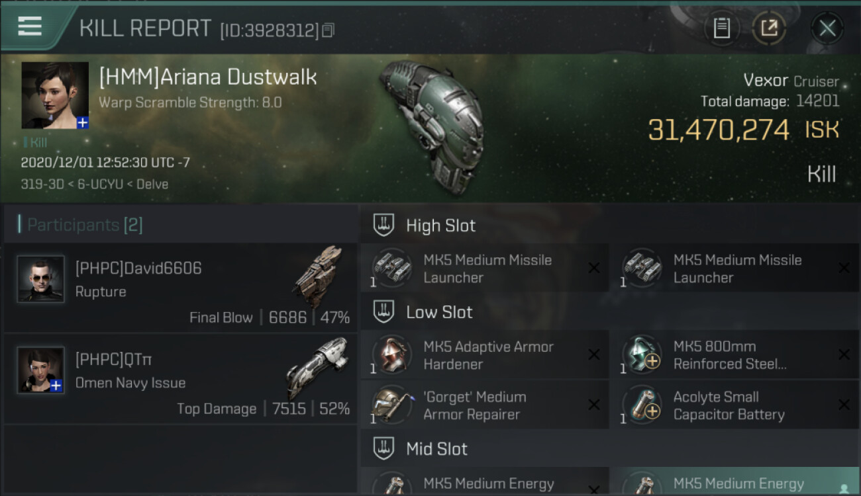Share kill report via export icon

coord(769,28)
